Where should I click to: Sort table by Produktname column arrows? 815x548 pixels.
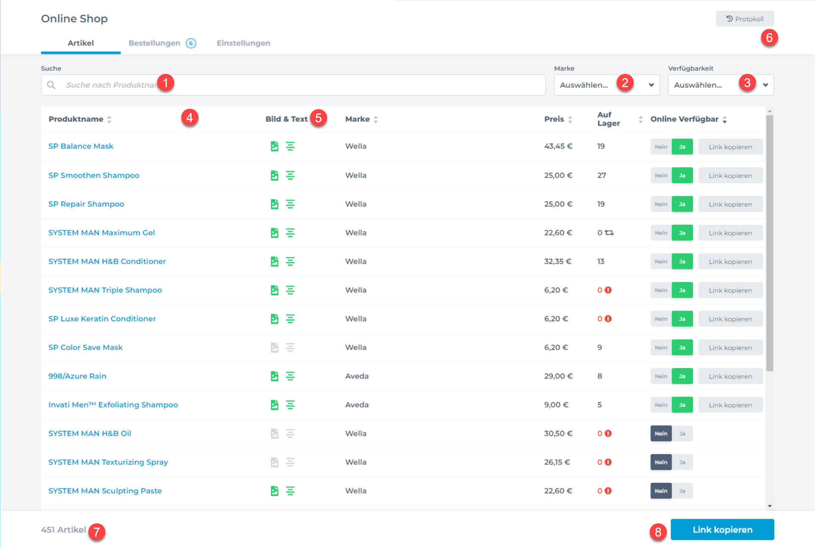tap(109, 119)
